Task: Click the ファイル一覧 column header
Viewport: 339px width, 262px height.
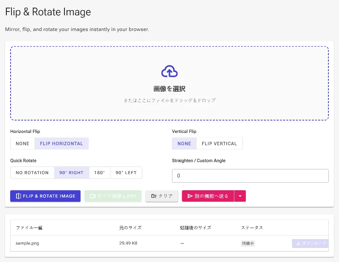Action: point(29,228)
